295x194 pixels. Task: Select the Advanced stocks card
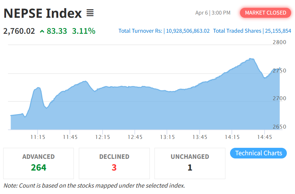tap(38, 163)
